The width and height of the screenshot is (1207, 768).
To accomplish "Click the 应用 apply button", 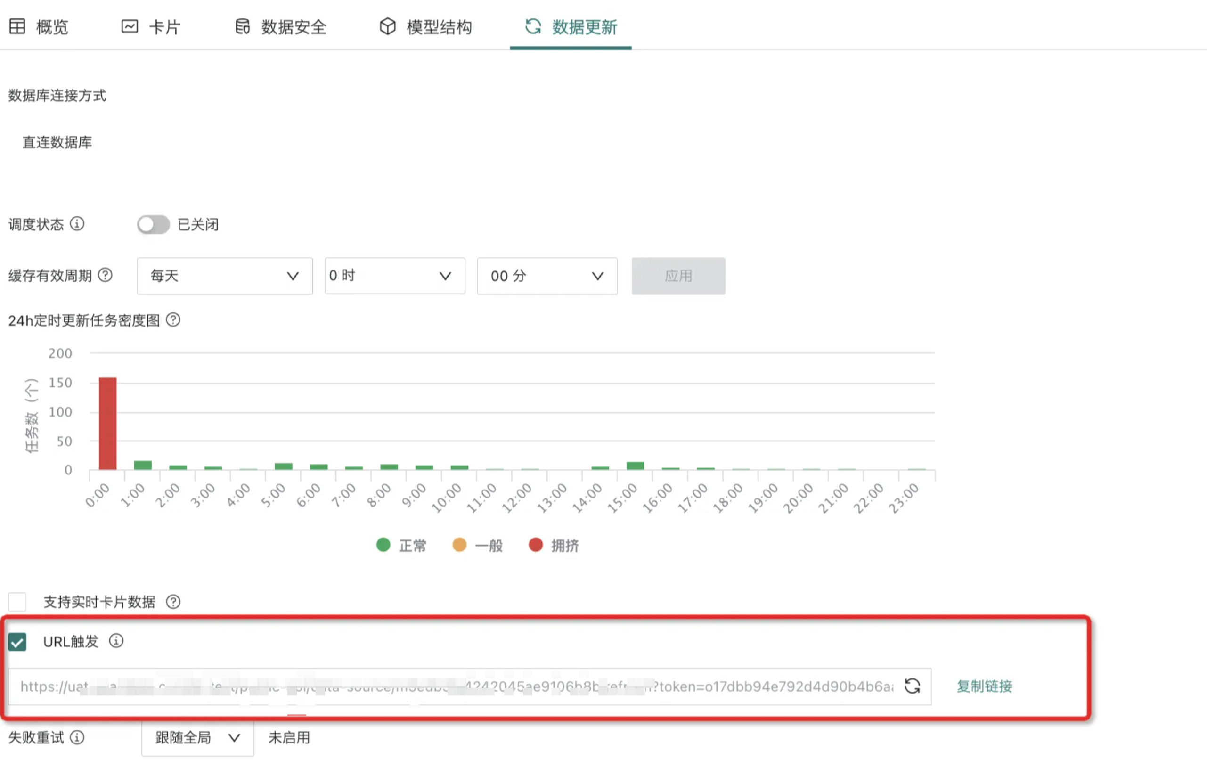I will tap(678, 276).
